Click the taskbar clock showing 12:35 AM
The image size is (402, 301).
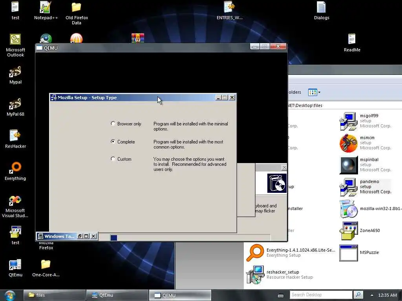pyautogui.click(x=387, y=295)
